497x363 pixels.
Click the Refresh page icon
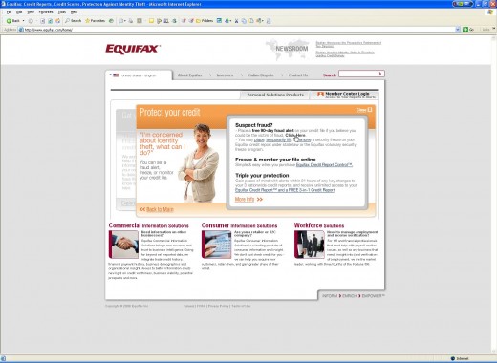coord(50,21)
